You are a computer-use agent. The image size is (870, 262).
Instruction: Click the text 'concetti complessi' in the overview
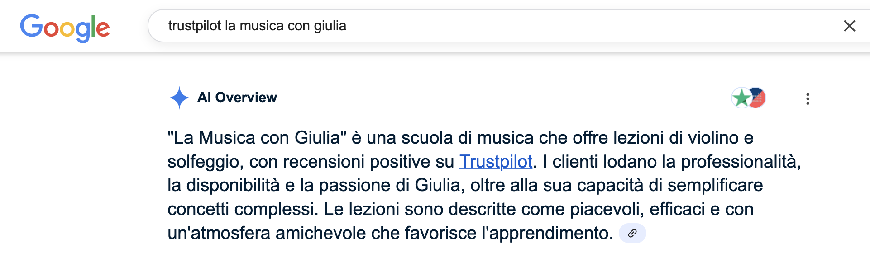(x=243, y=209)
